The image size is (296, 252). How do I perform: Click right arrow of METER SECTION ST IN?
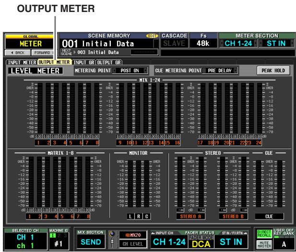click(x=292, y=43)
